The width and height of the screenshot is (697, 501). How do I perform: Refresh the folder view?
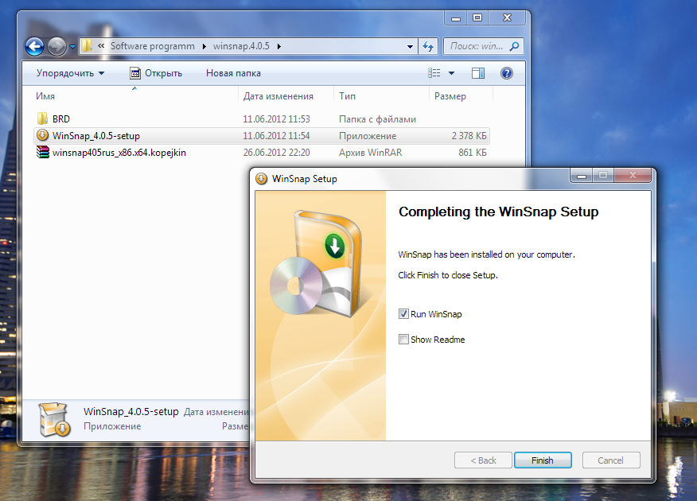click(428, 46)
